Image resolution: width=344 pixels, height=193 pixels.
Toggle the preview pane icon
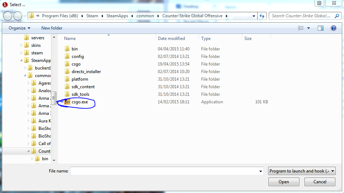point(321,28)
